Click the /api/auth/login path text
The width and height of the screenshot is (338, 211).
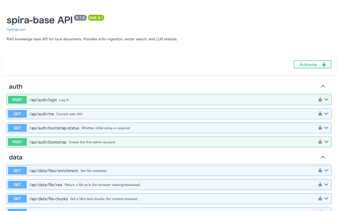click(43, 100)
